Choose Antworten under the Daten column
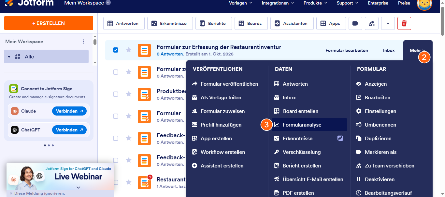 click(291, 84)
